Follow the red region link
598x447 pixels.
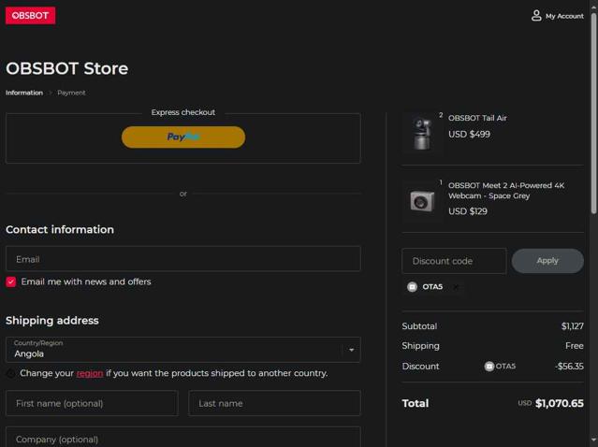point(90,373)
